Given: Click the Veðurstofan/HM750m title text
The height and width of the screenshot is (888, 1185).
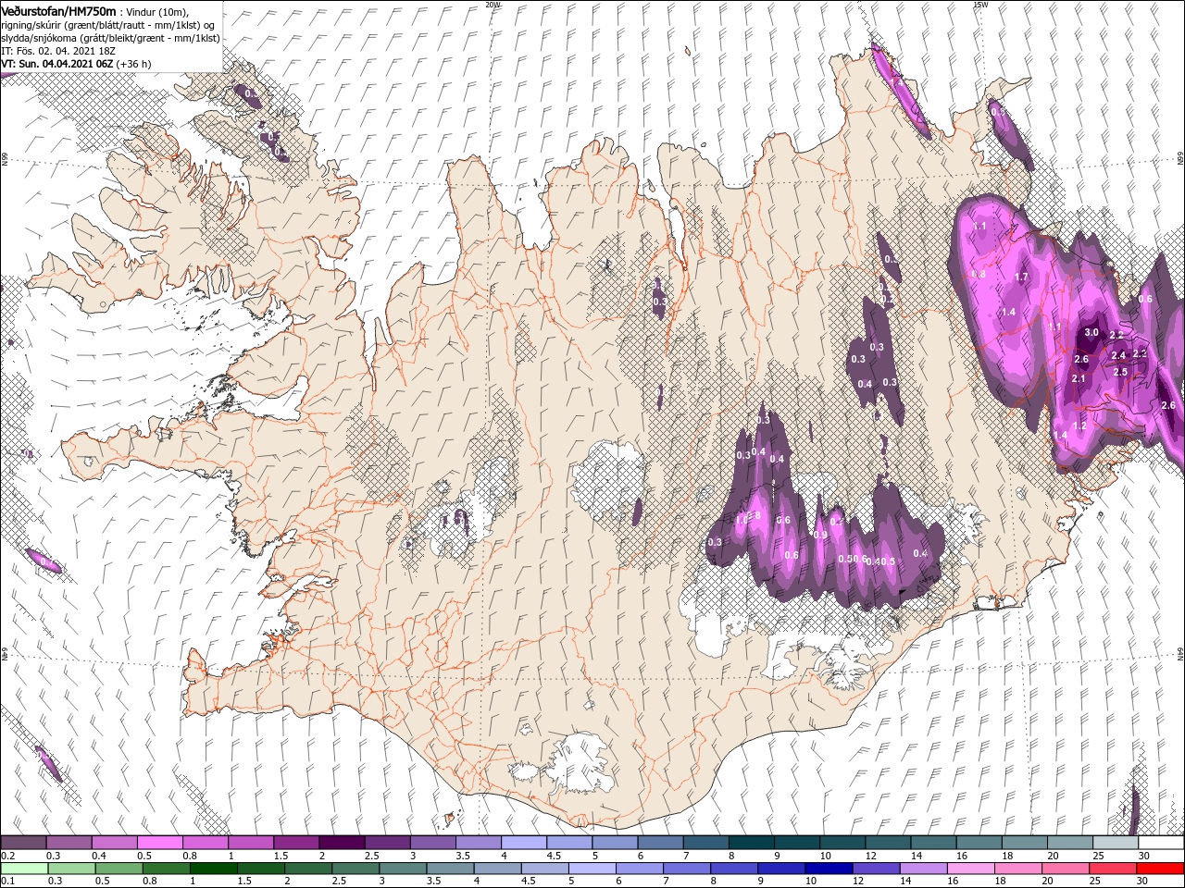Looking at the screenshot, I should 58,11.
